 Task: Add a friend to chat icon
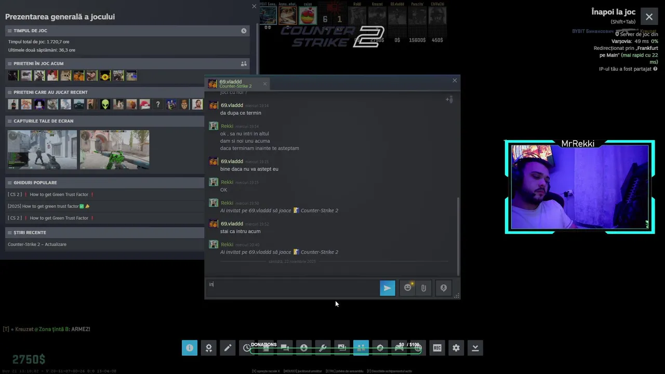[449, 99]
